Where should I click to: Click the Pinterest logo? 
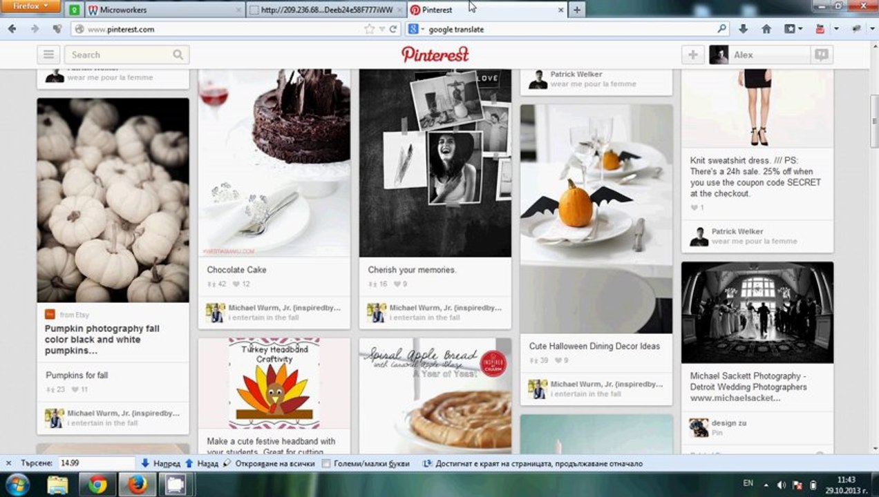pyautogui.click(x=435, y=55)
